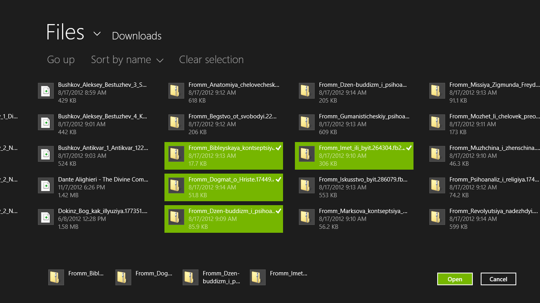Image resolution: width=540 pixels, height=303 pixels.
Task: Open the Files location dropdown
Action: (96, 33)
